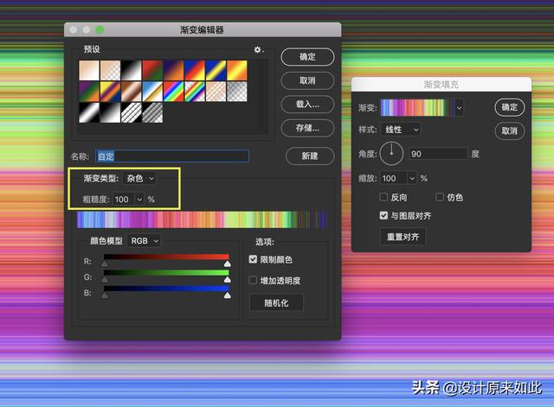The width and height of the screenshot is (554, 407).
Task: Select the white diagonal stripes preset
Action: (x=131, y=113)
